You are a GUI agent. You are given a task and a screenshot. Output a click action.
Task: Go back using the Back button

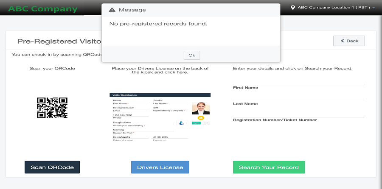pos(349,41)
